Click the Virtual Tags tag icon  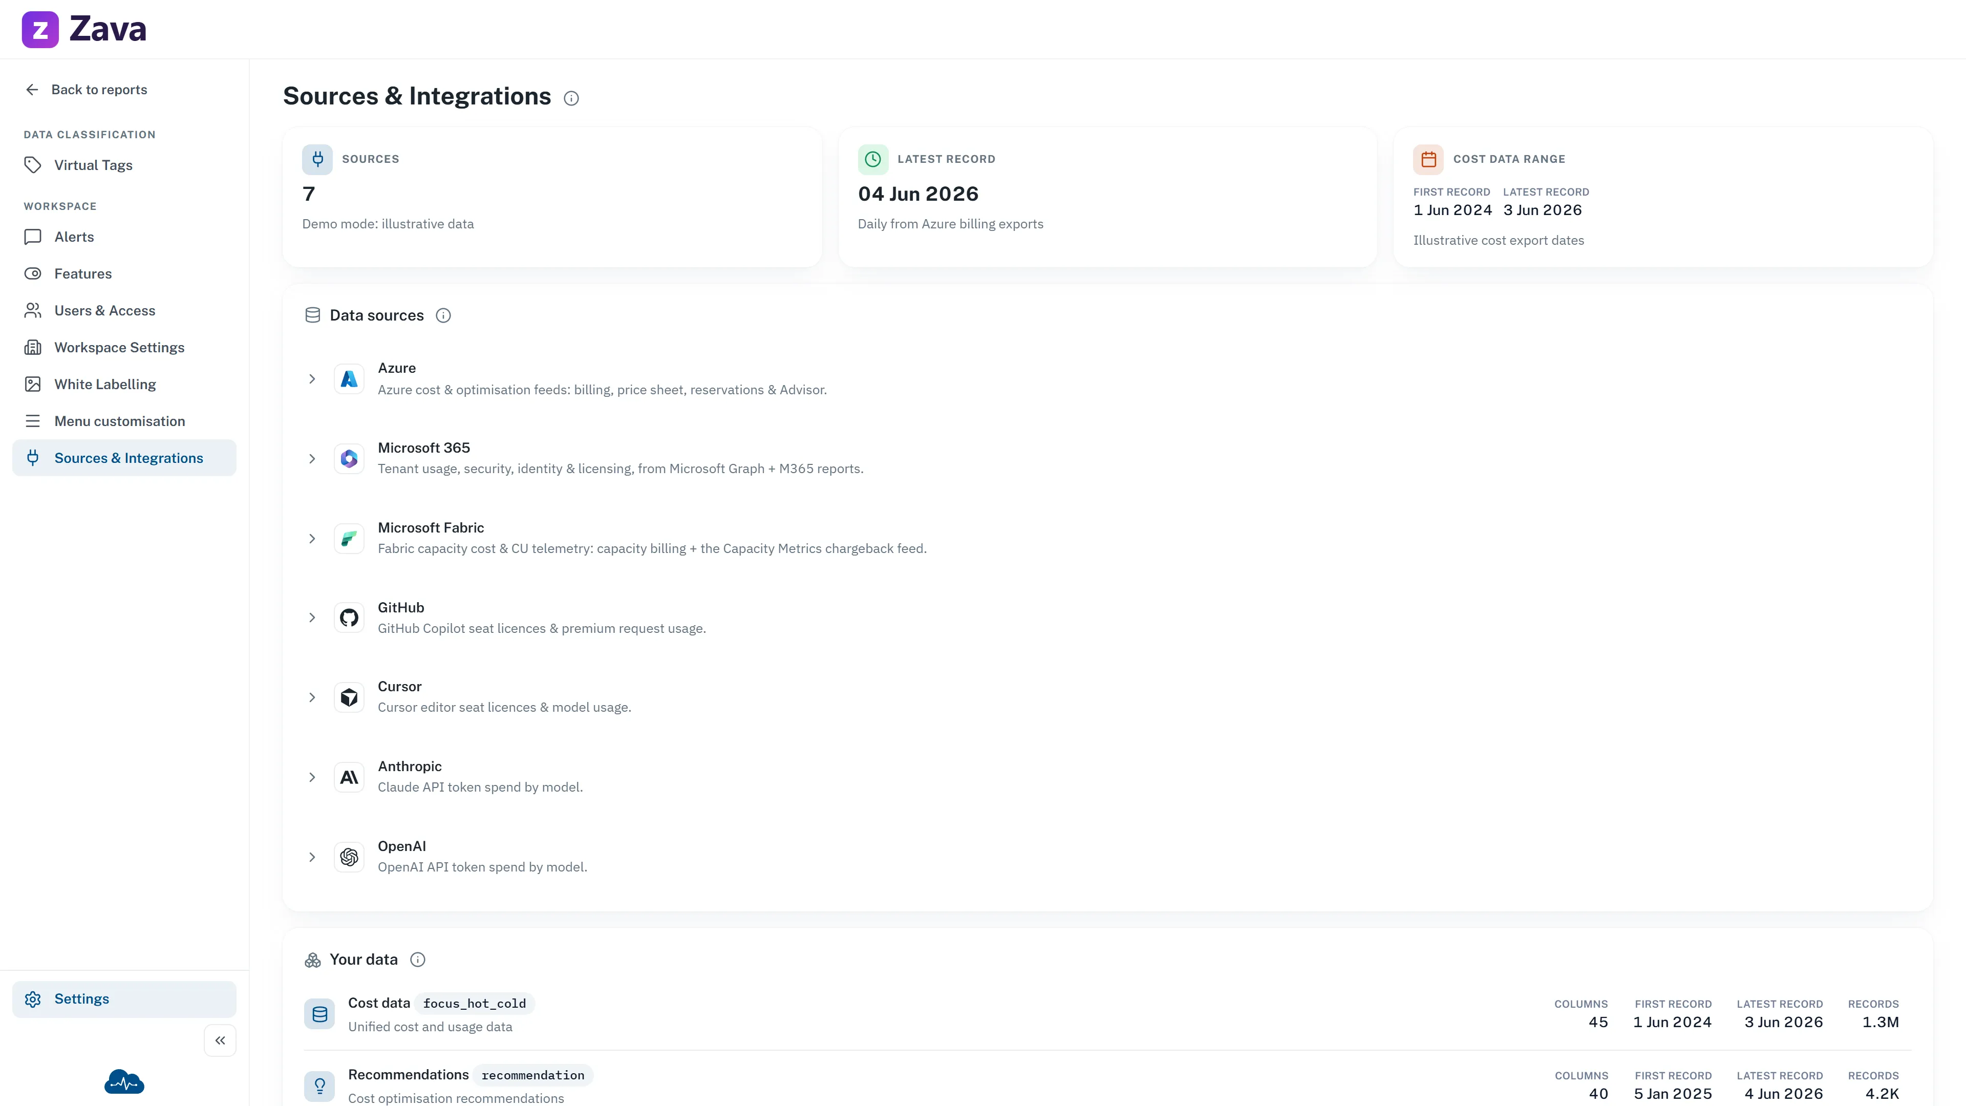(33, 165)
